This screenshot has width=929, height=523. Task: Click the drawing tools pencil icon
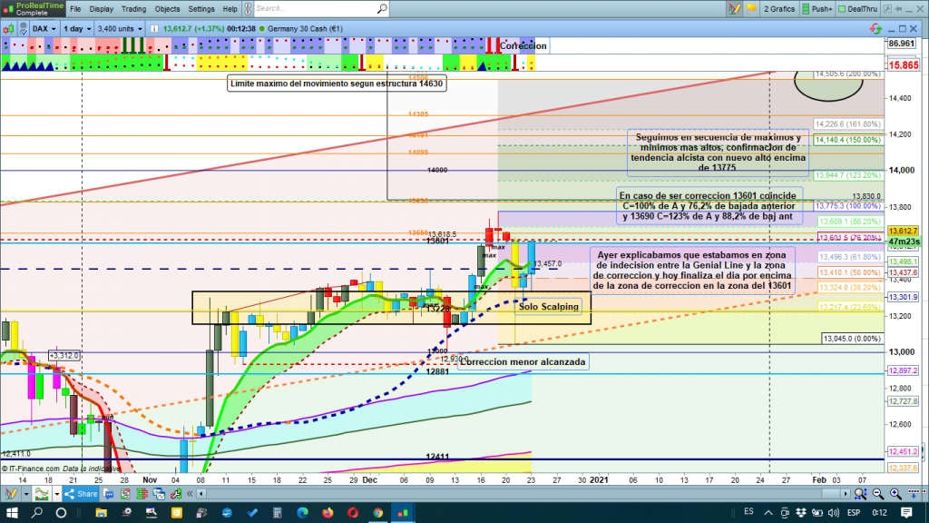[731, 8]
